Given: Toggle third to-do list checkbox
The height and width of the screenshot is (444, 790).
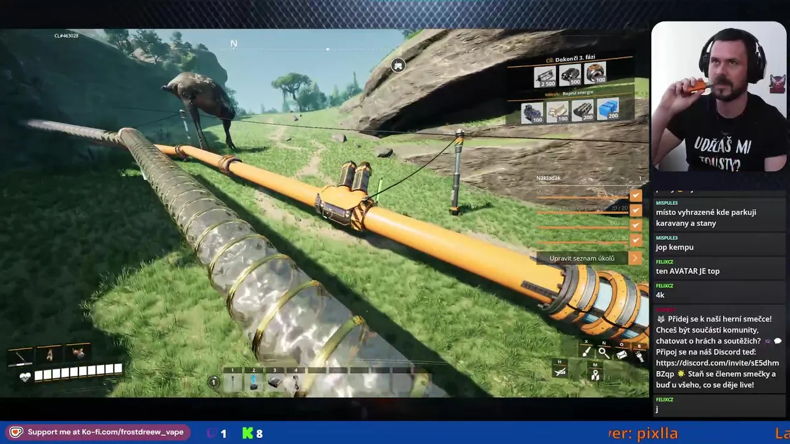Looking at the screenshot, I should click(636, 225).
